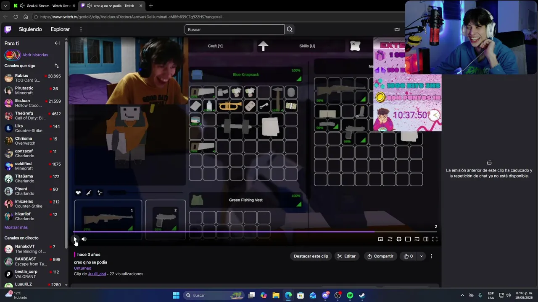Open the Unturned game category link
Image resolution: width=538 pixels, height=302 pixels.
[x=82, y=268]
